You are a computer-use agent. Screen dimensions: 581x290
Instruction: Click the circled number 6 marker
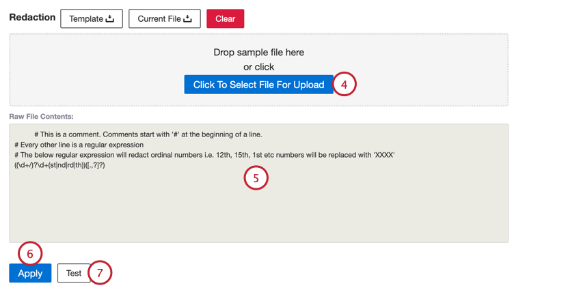point(30,254)
